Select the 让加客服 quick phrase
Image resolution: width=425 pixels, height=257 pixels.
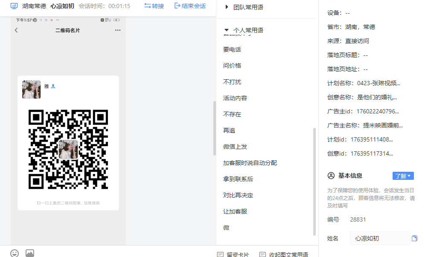tap(235, 211)
